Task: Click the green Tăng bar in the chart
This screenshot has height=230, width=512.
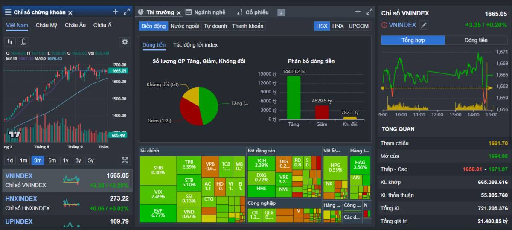Action: pyautogui.click(x=294, y=97)
